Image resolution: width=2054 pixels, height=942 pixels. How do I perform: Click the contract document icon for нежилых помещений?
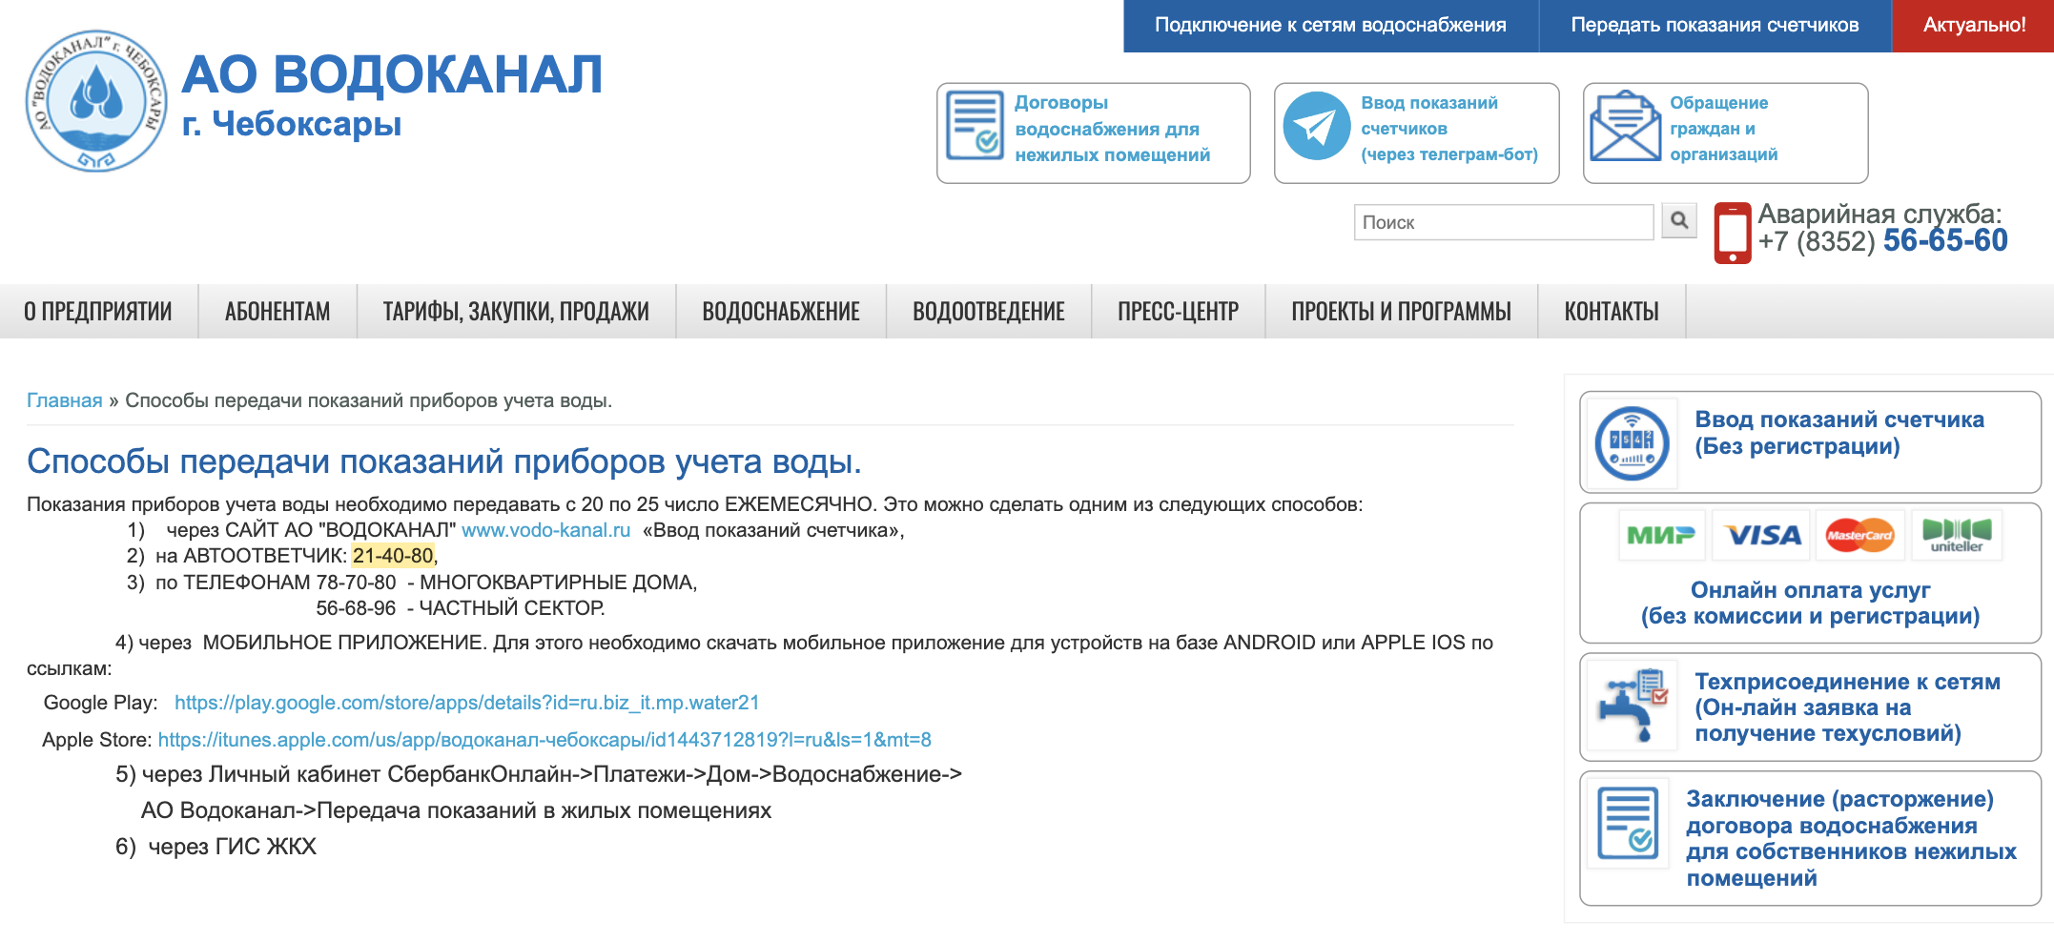coord(975,125)
